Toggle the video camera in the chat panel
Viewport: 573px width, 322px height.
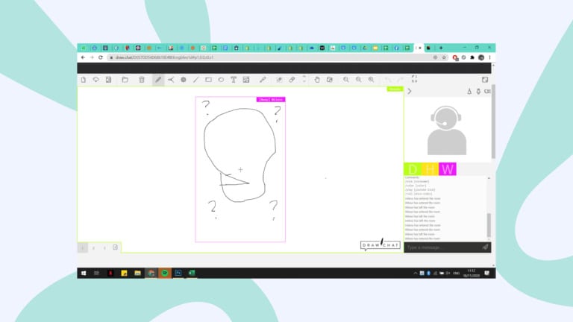click(x=487, y=91)
